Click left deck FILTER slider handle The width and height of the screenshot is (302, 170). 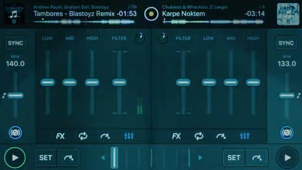tap(119, 82)
